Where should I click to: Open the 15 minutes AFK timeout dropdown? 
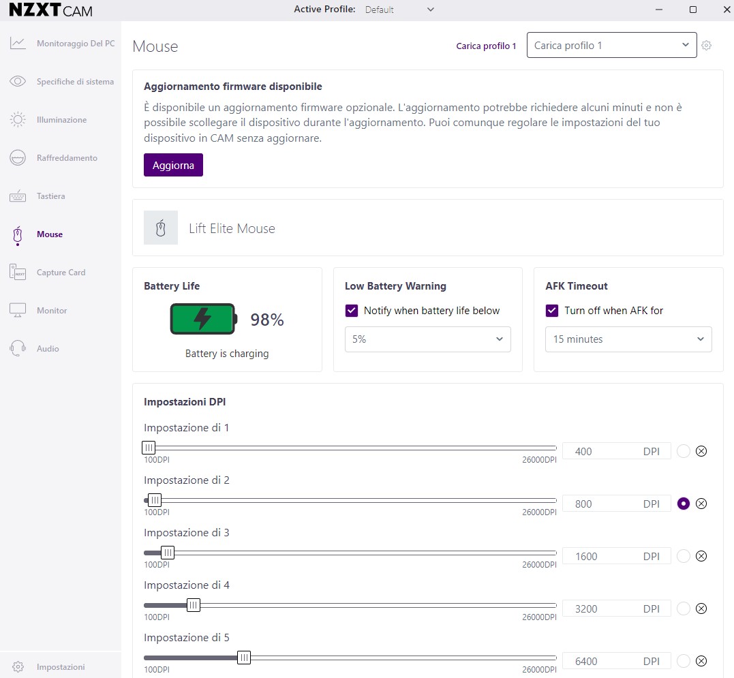tap(628, 339)
